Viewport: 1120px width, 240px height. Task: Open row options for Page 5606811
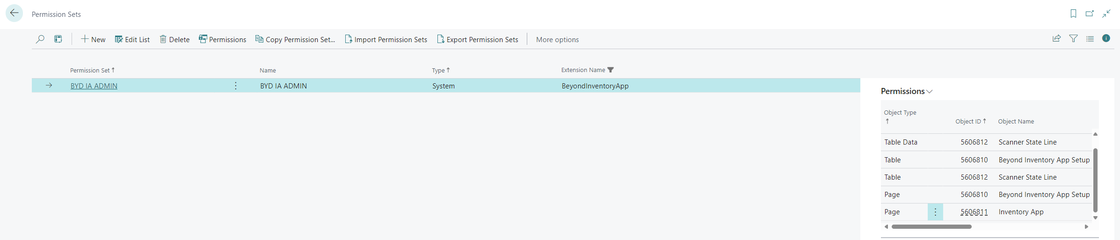(935, 212)
